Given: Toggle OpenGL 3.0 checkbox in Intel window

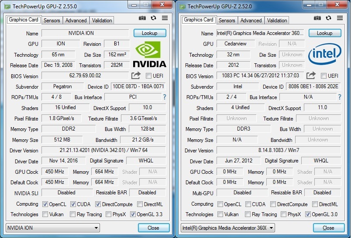Looking at the screenshot, I should click(308, 214).
